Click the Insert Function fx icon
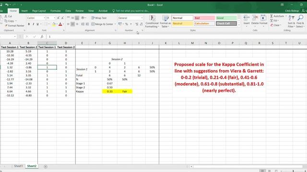The width and height of the screenshot is (307, 172). click(42, 37)
